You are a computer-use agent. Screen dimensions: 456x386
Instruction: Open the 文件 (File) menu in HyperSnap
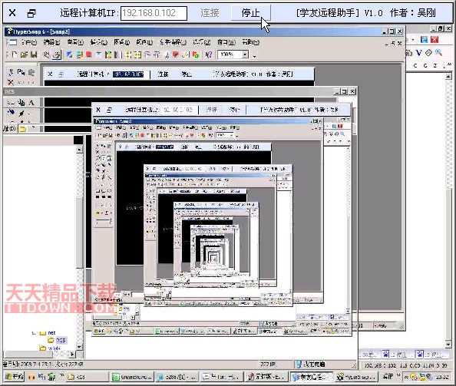pyautogui.click(x=29, y=42)
